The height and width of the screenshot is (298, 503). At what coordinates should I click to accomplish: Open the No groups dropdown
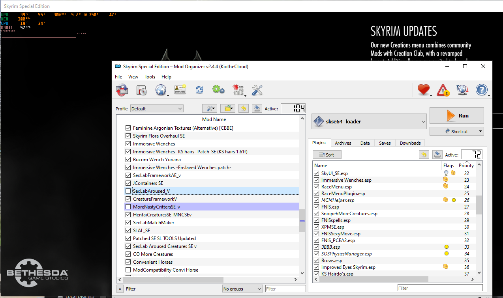click(x=242, y=288)
